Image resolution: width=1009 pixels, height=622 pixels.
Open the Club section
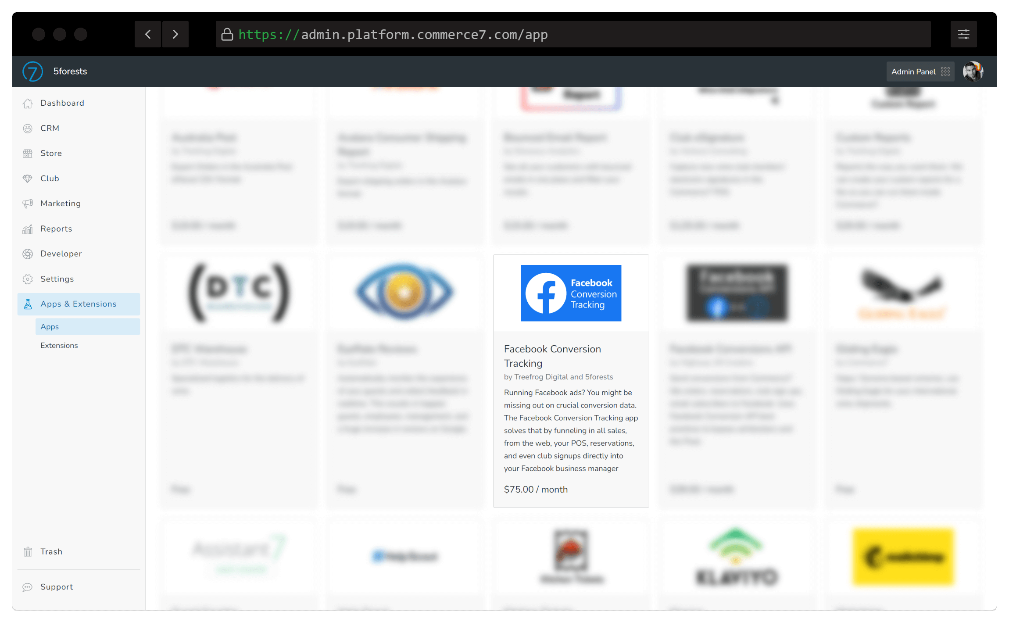pyautogui.click(x=49, y=178)
